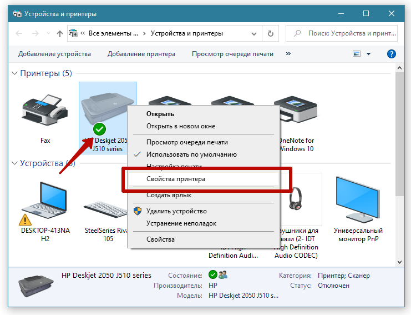Select the DESKTOP-413NAH2 laptop device
Viewport: 411px width, 315px height.
point(45,199)
